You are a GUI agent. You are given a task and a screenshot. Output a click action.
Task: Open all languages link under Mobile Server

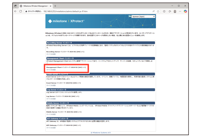tap(51, 114)
